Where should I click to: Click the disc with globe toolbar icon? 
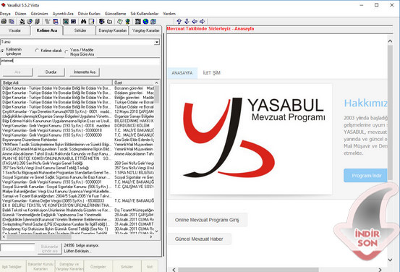pyautogui.click(x=30, y=22)
